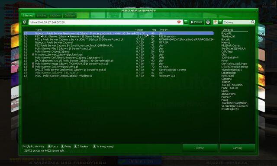
Task: Click the magnifier icon in the Zabawy search box
Action: pos(253,22)
